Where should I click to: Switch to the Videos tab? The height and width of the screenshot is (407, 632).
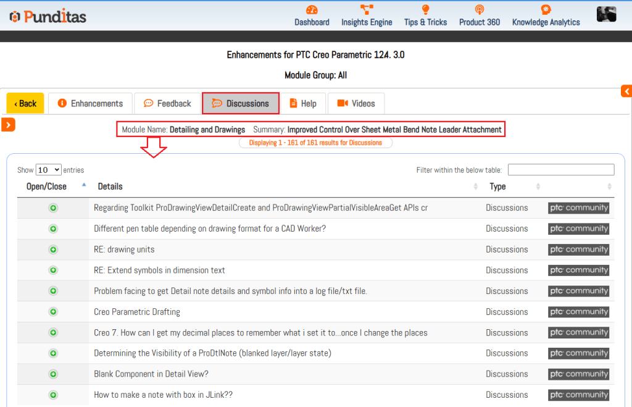[x=356, y=104]
